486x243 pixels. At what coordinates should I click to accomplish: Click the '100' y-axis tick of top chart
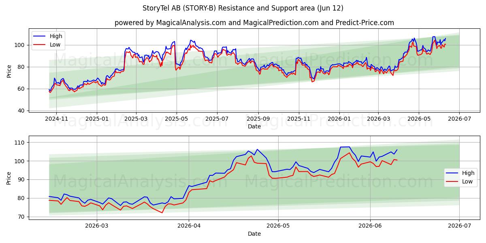pyautogui.click(x=20, y=45)
